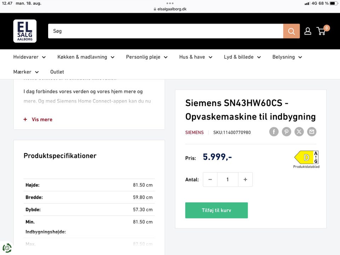This screenshot has width=340, height=255.
Task: Click the El Salg Aalborg logo
Action: coord(25,31)
